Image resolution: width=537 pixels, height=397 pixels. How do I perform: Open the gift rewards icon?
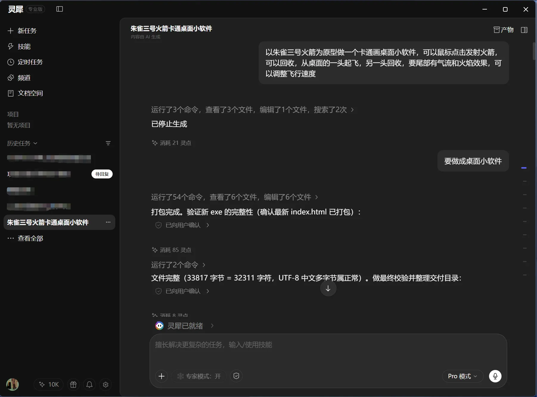click(x=73, y=385)
